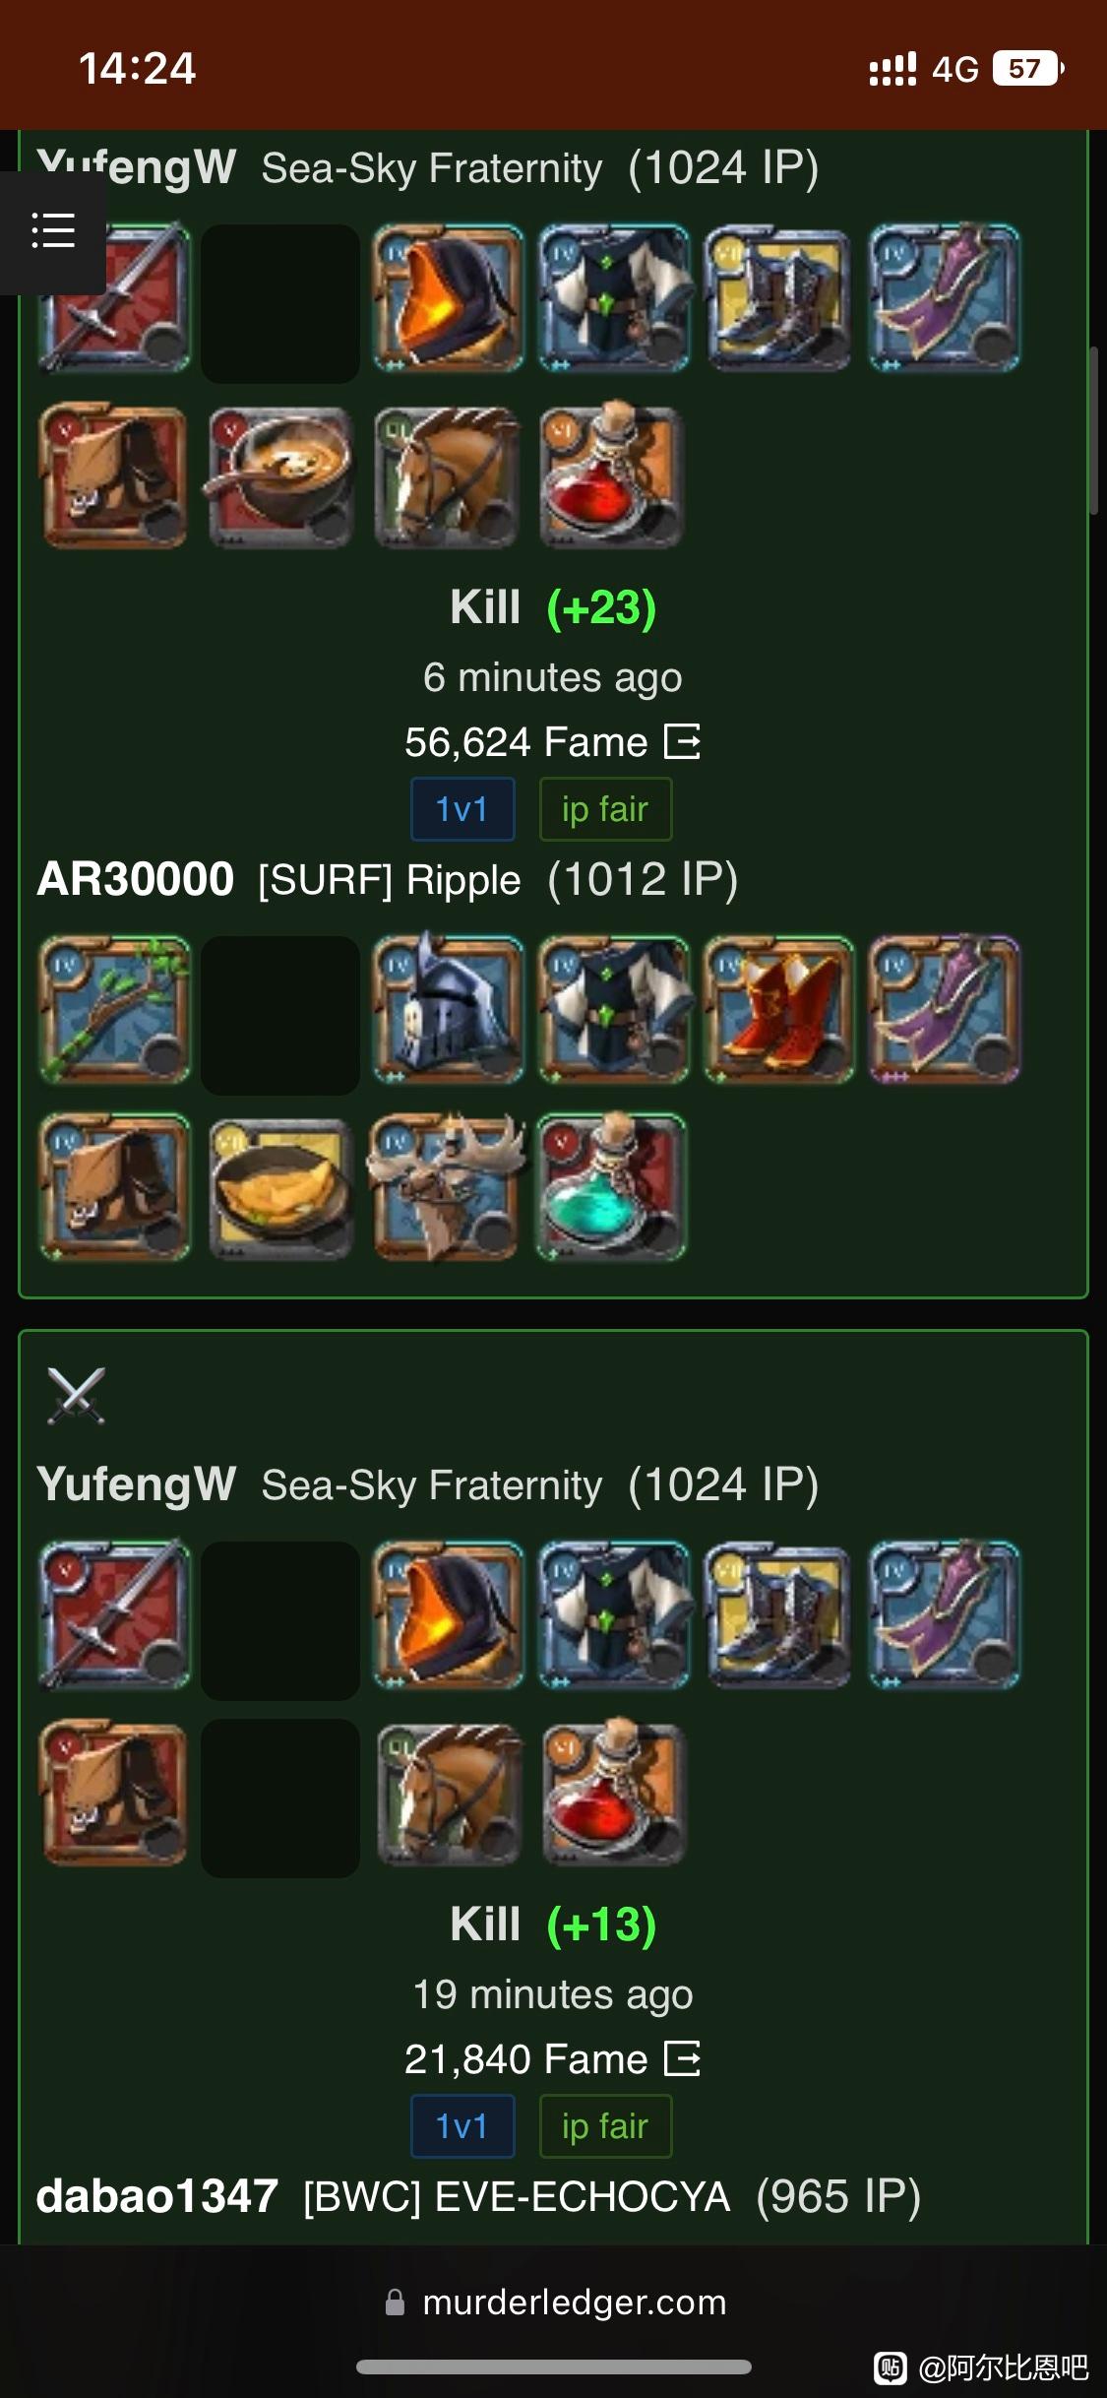This screenshot has width=1107, height=2398.
Task: Open AR30000 player profile
Action: (x=136, y=879)
